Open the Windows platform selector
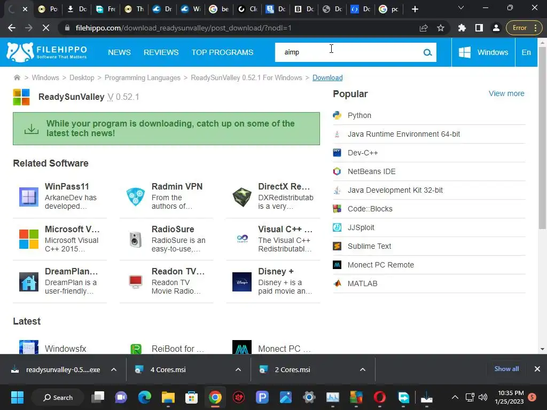 click(483, 52)
